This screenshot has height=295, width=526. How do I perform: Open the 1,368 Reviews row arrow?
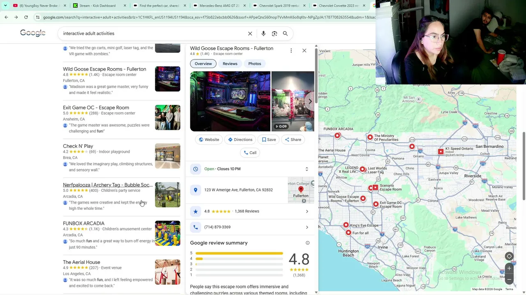[x=307, y=211]
